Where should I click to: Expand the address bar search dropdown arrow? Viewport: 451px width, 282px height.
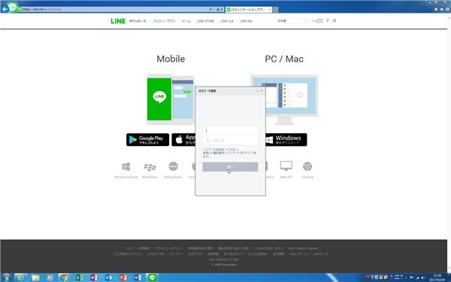[214, 9]
